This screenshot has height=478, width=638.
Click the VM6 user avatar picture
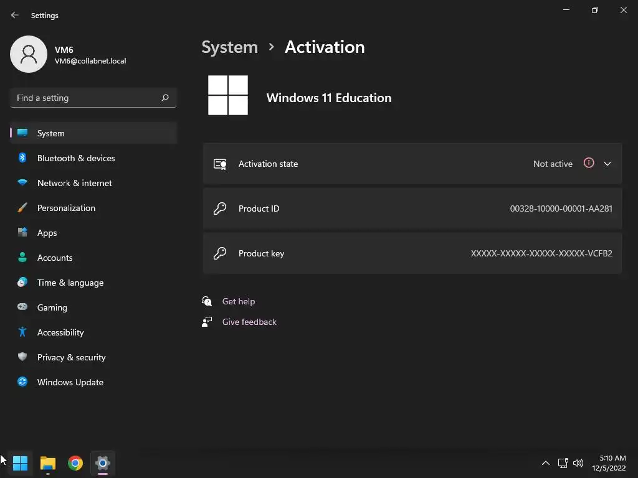click(29, 54)
